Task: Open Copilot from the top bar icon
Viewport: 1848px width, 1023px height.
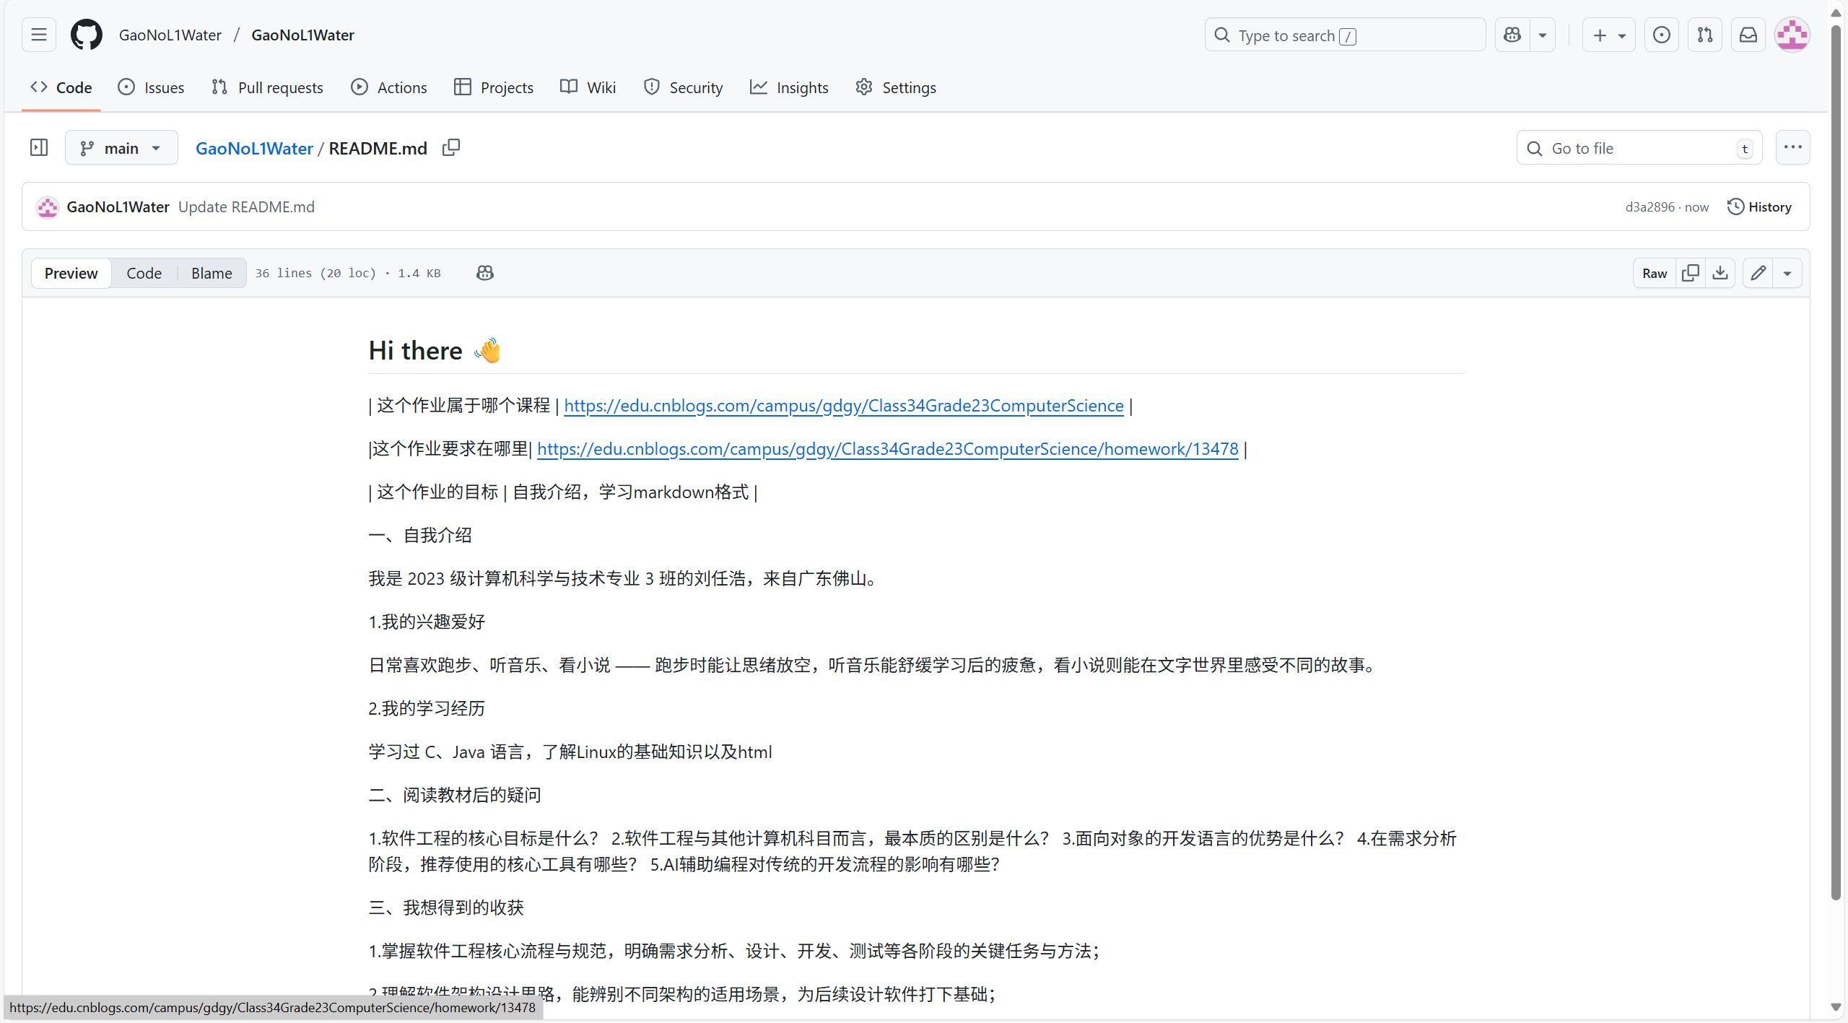Action: click(1511, 34)
